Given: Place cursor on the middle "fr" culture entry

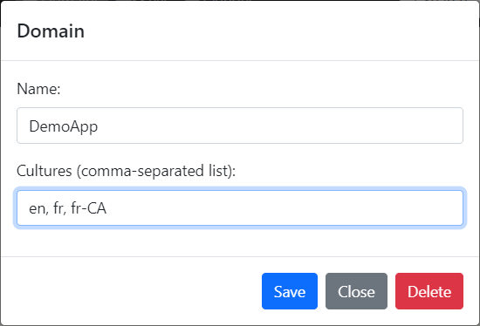Looking at the screenshot, I should click(58, 208).
